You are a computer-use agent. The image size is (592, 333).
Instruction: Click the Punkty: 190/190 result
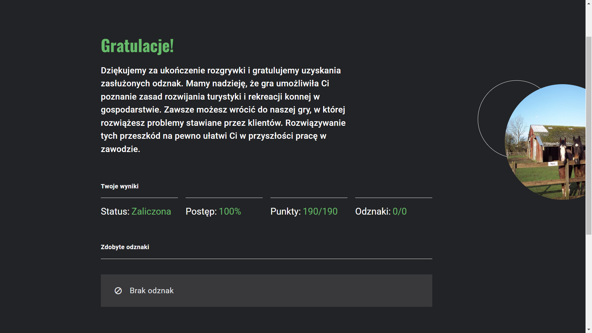[304, 212]
